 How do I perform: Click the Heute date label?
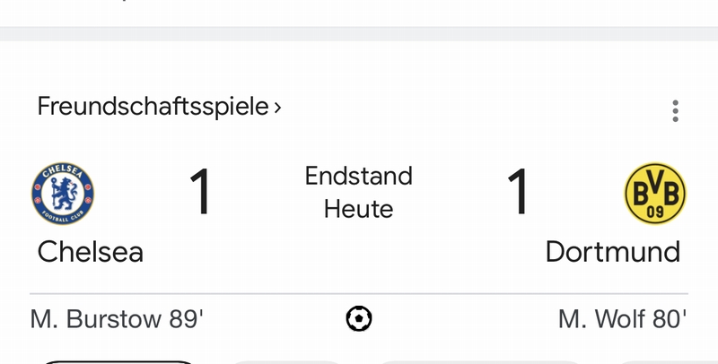pos(358,210)
